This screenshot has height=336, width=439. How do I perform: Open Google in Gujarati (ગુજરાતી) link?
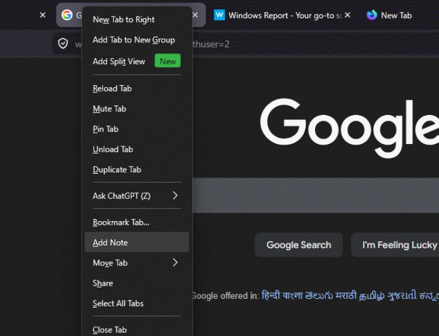pos(402,296)
